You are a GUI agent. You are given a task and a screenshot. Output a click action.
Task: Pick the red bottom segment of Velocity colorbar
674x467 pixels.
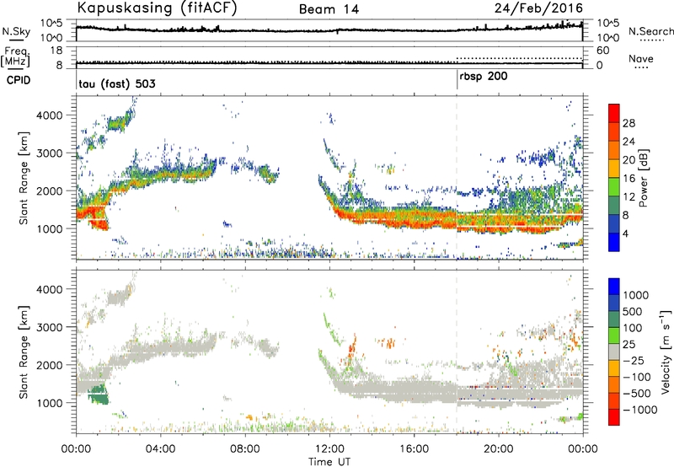[x=614, y=417]
